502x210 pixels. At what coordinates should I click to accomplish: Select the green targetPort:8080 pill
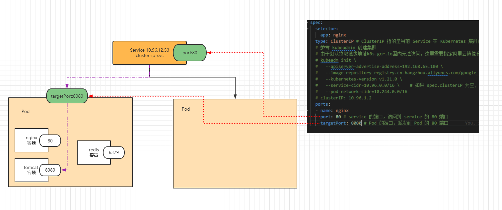pos(67,96)
